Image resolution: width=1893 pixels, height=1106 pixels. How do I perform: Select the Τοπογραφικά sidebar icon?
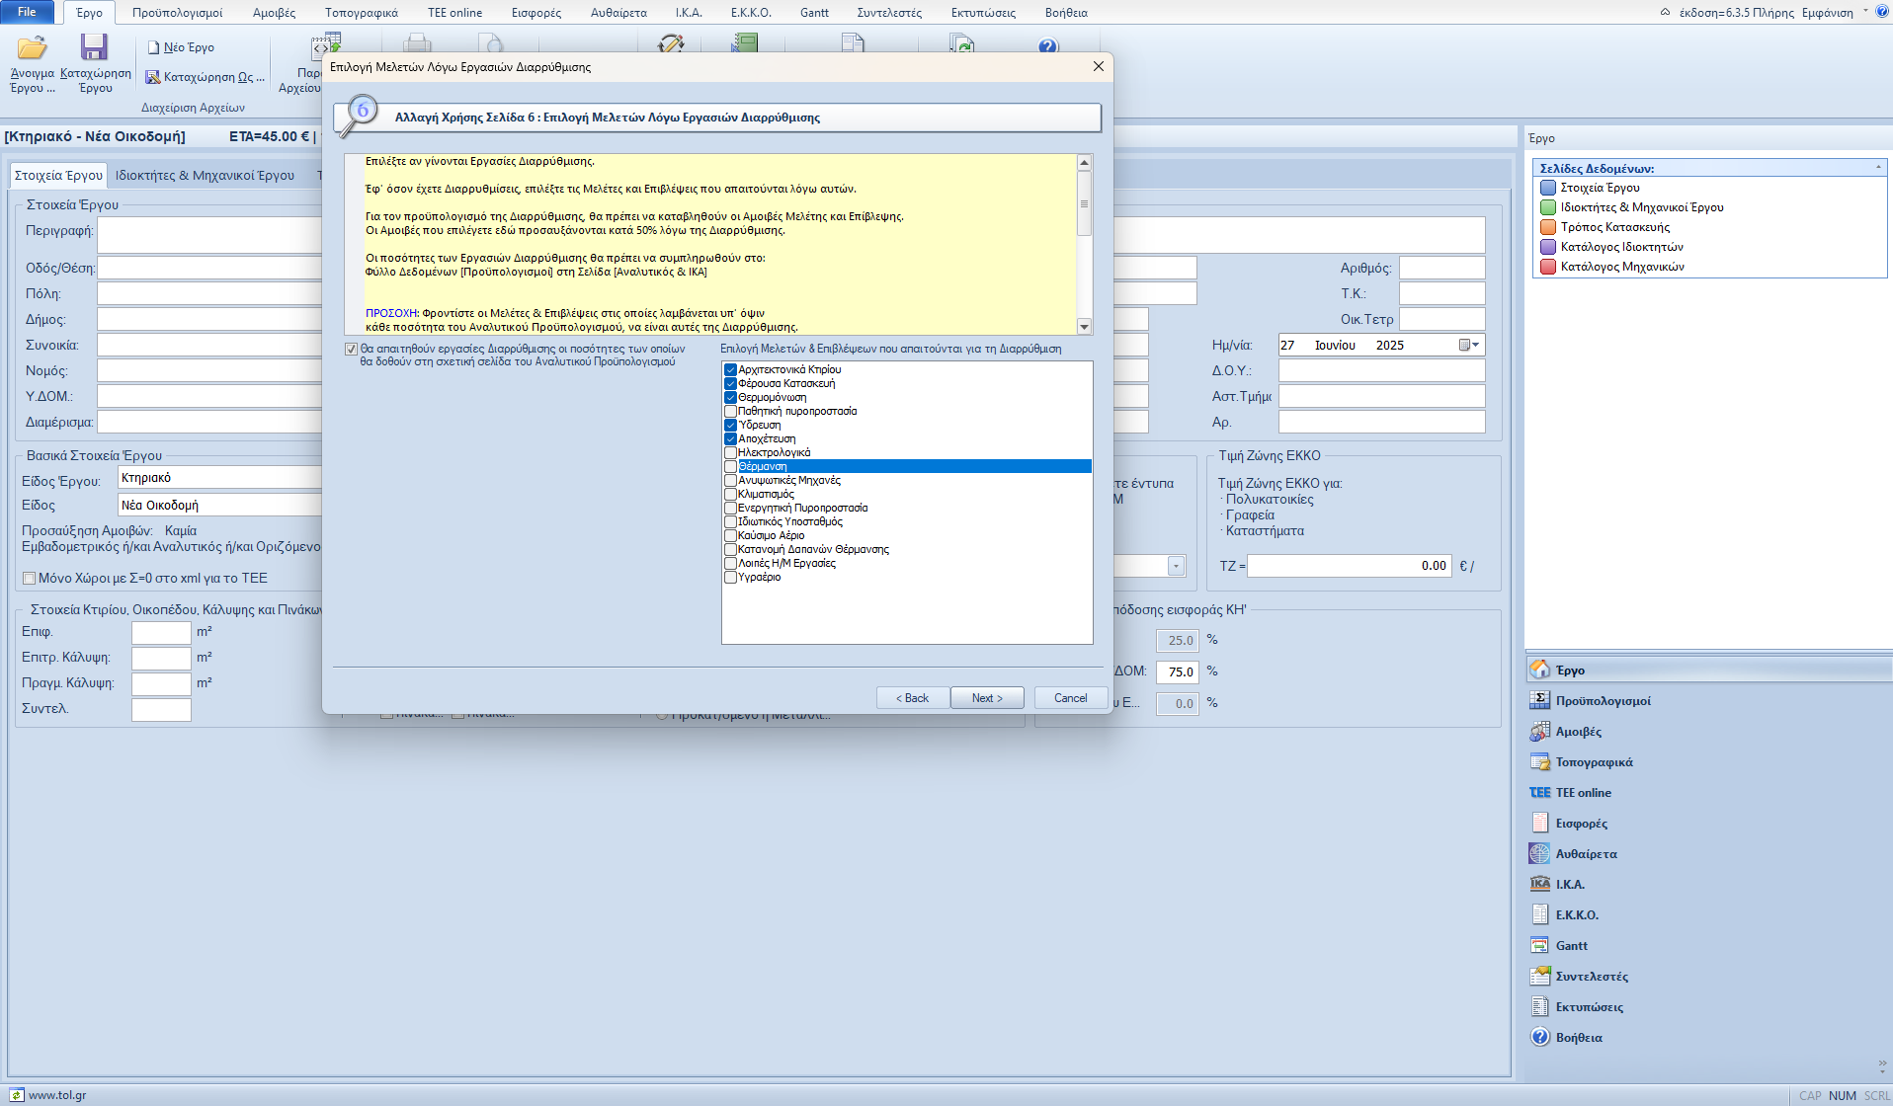pos(1539,761)
